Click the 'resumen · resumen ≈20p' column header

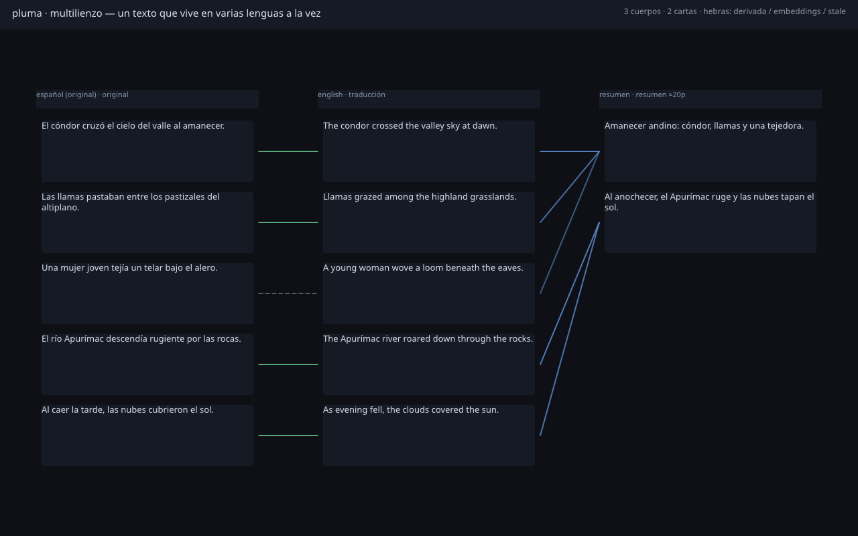tap(711, 99)
